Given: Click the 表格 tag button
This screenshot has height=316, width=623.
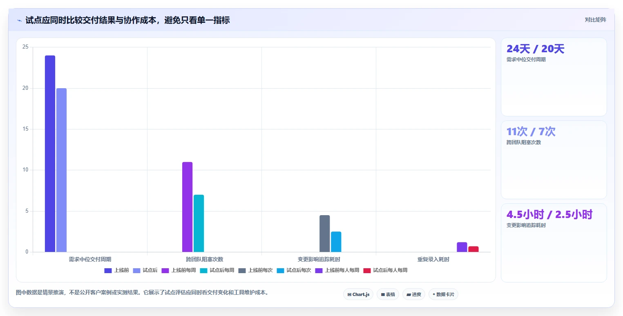Looking at the screenshot, I should click(x=388, y=294).
